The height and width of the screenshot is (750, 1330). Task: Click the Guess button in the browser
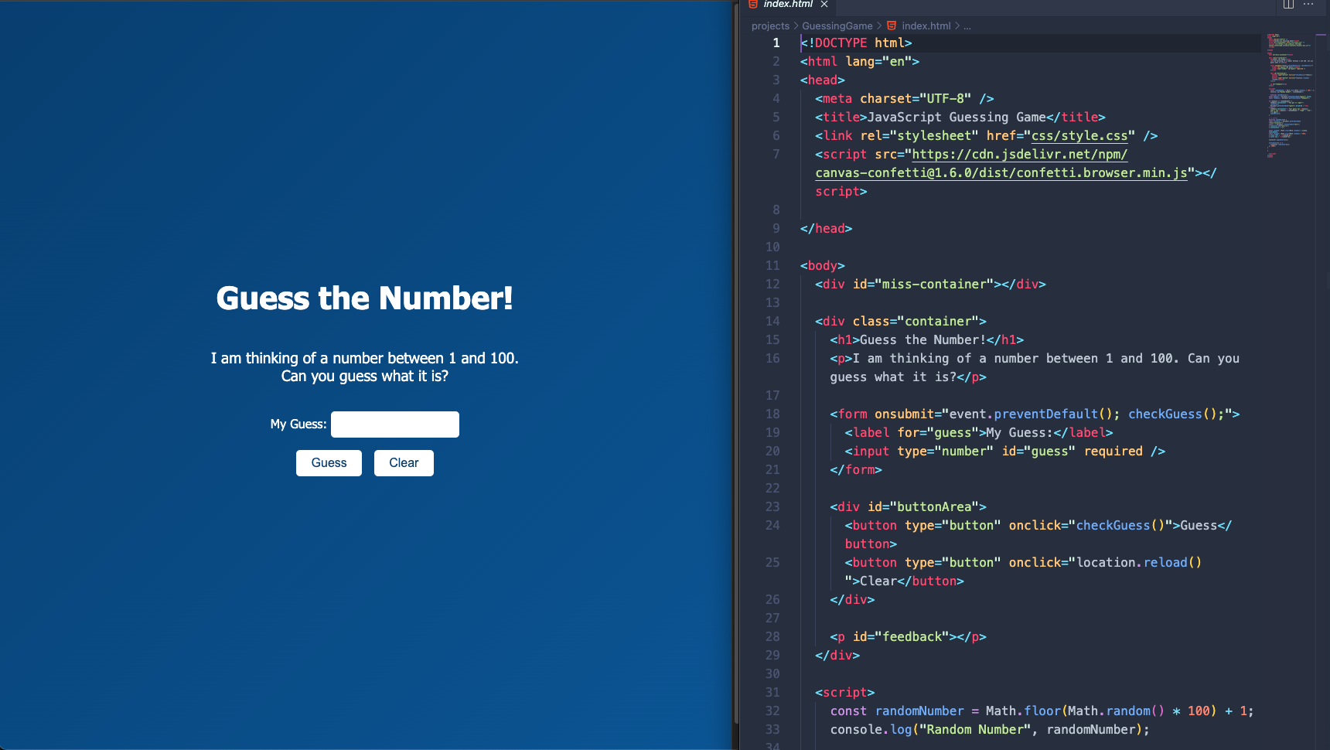coord(329,463)
